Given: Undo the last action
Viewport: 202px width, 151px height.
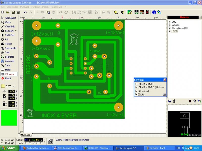Looking at the screenshot, I should pyautogui.click(x=26, y=12).
